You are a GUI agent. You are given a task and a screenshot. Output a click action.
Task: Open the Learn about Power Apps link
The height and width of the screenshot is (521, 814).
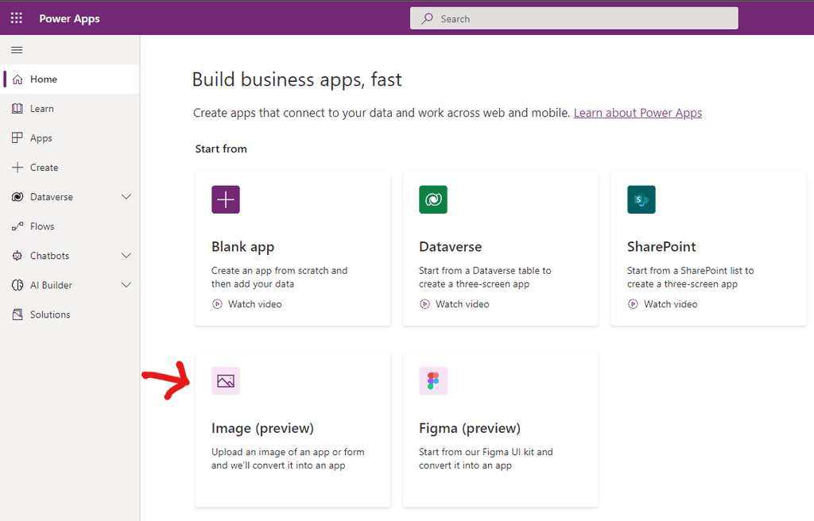(638, 113)
